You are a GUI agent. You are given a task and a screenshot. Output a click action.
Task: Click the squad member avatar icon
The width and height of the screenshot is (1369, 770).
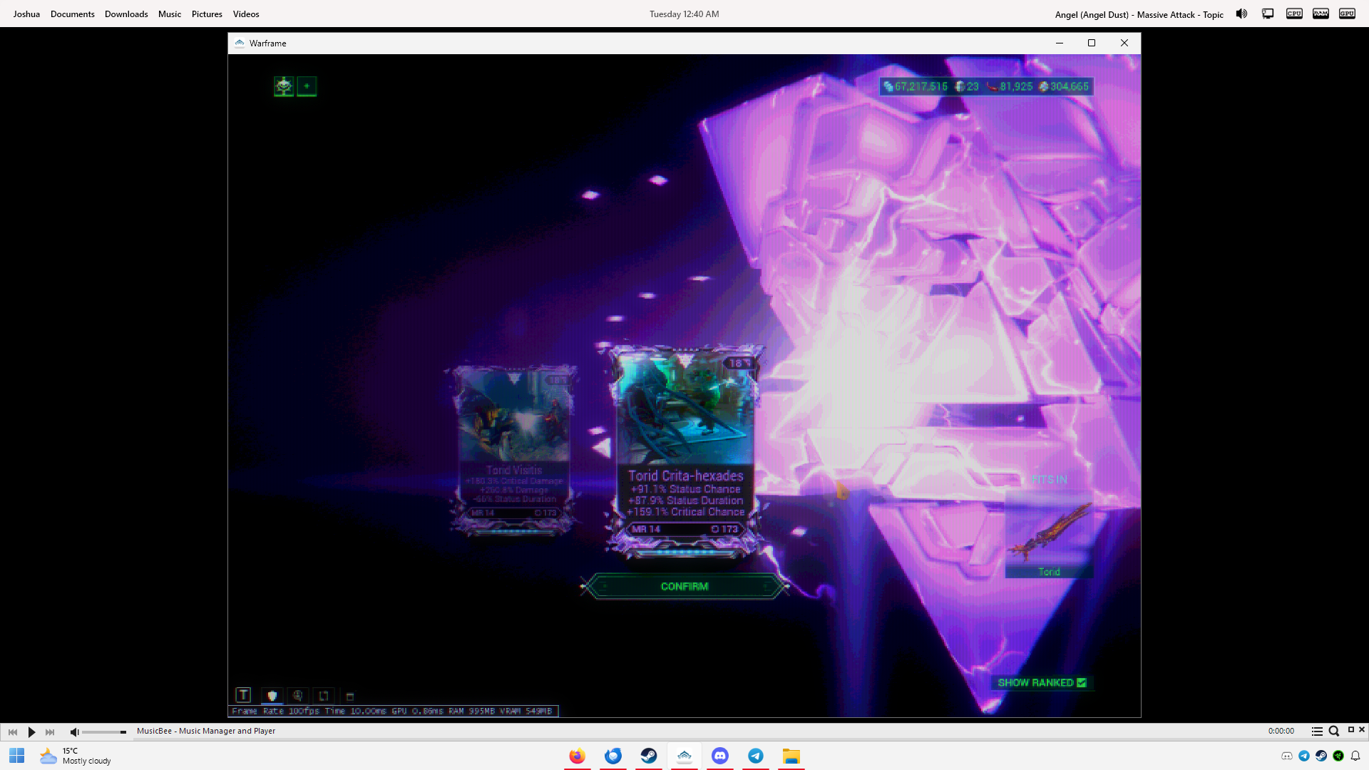pyautogui.click(x=284, y=86)
